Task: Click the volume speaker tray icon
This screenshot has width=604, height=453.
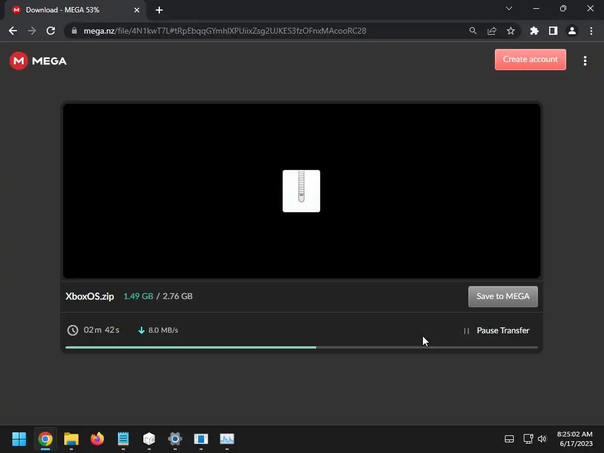Action: click(543, 439)
